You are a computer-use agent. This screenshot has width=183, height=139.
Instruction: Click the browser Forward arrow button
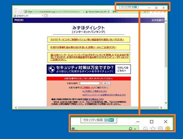pos(21,12)
